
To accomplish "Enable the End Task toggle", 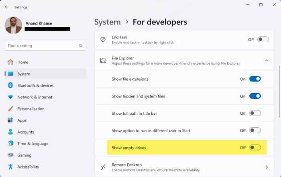I will coord(263,39).
